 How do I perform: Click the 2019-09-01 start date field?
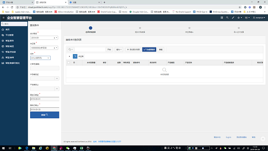coord(45,99)
